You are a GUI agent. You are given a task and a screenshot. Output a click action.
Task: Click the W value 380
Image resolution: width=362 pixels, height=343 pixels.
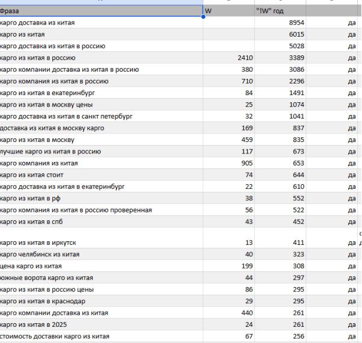tap(247, 70)
